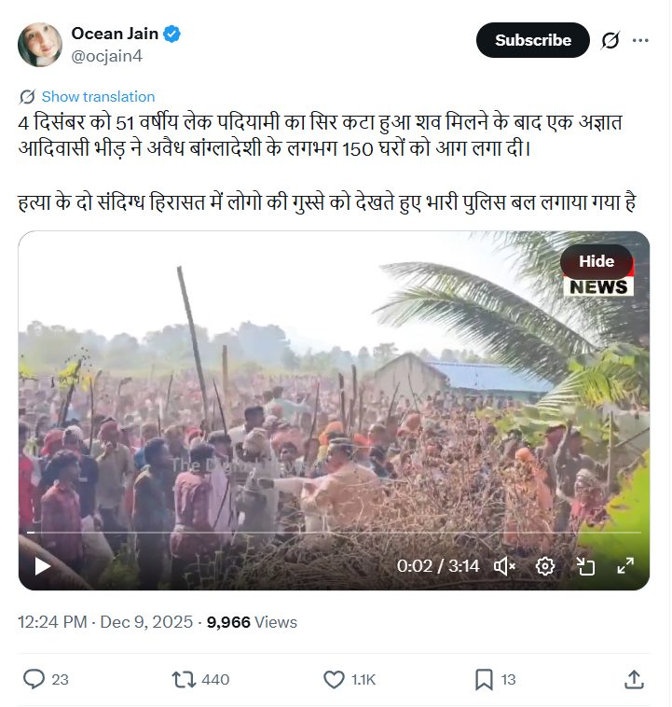
Task: Open the @ocjain4 handle link
Action: [x=107, y=56]
